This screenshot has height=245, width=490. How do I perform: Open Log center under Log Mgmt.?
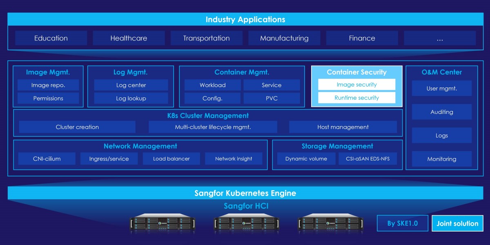(131, 85)
